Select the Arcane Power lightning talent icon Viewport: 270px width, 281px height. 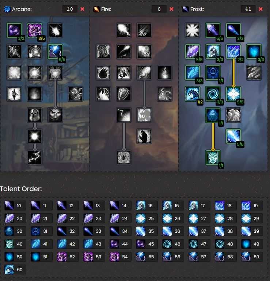pyautogui.click(x=35, y=157)
